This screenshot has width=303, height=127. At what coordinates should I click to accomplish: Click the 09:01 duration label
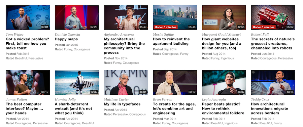tap(45, 27)
